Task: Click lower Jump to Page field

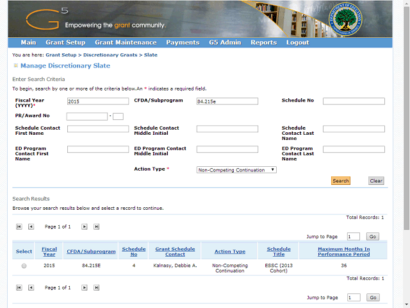Action: (x=354, y=298)
